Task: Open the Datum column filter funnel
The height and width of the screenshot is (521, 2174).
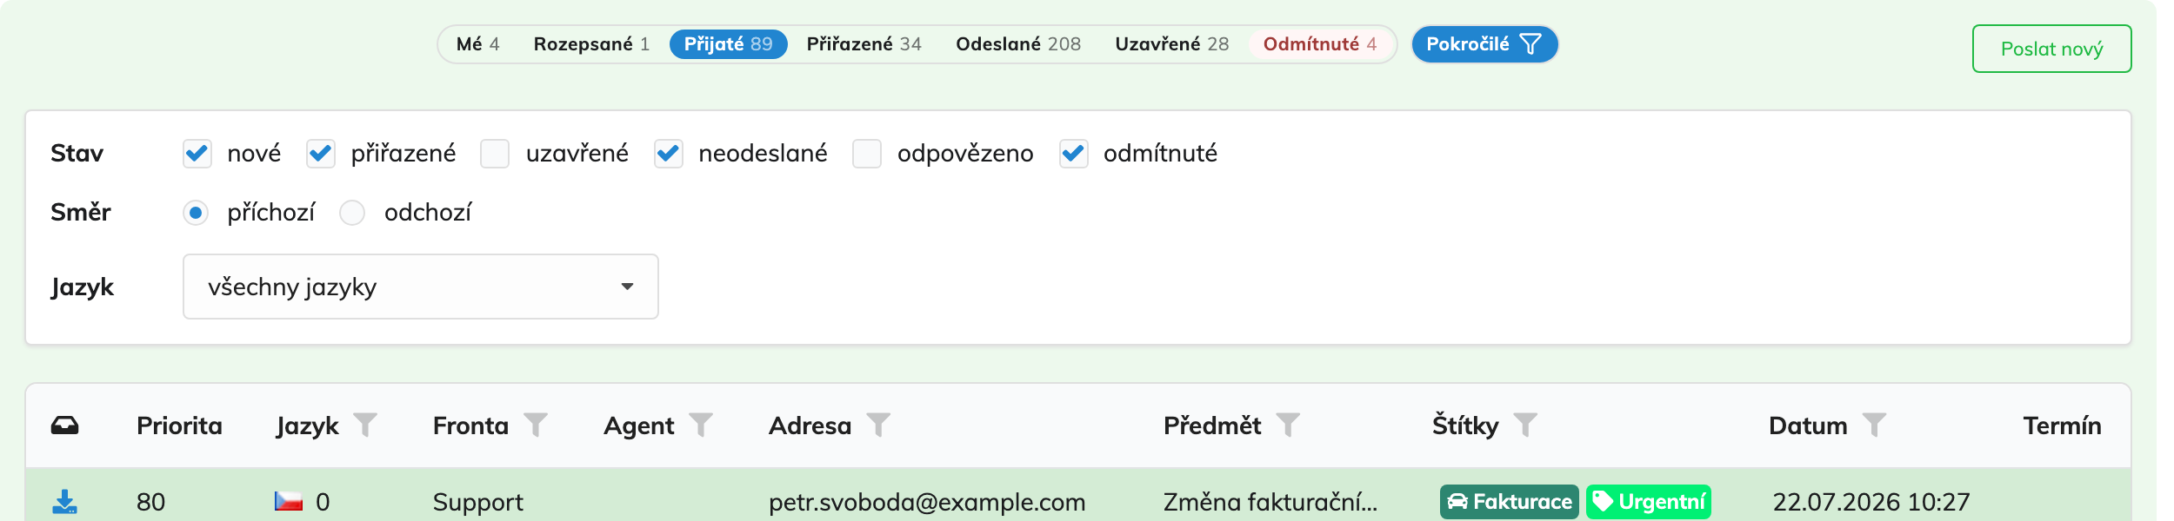Action: tap(1874, 425)
